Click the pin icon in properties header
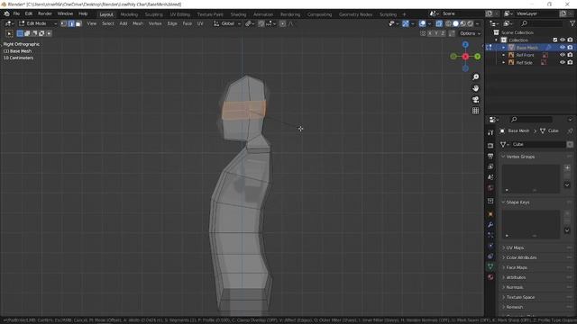This screenshot has height=324, width=577. coord(570,130)
